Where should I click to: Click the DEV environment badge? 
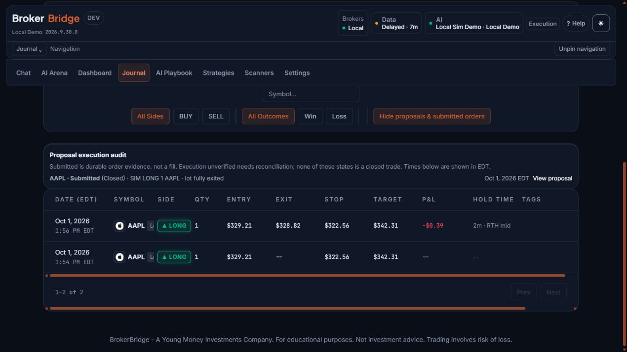[93, 18]
